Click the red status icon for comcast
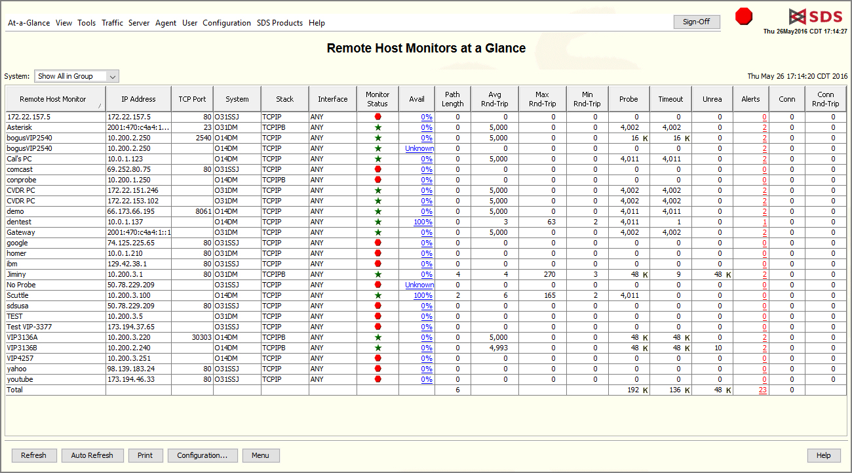 pyautogui.click(x=378, y=169)
